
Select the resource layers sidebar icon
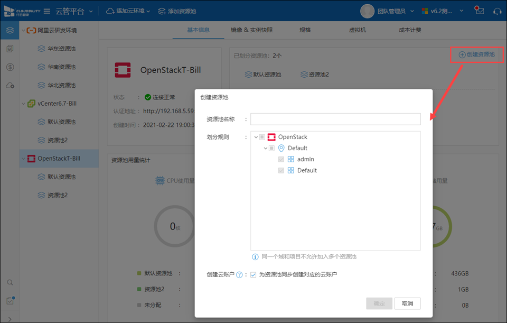point(10,31)
